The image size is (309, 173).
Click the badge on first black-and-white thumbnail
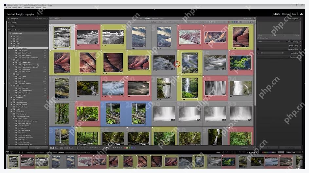pos(68,46)
